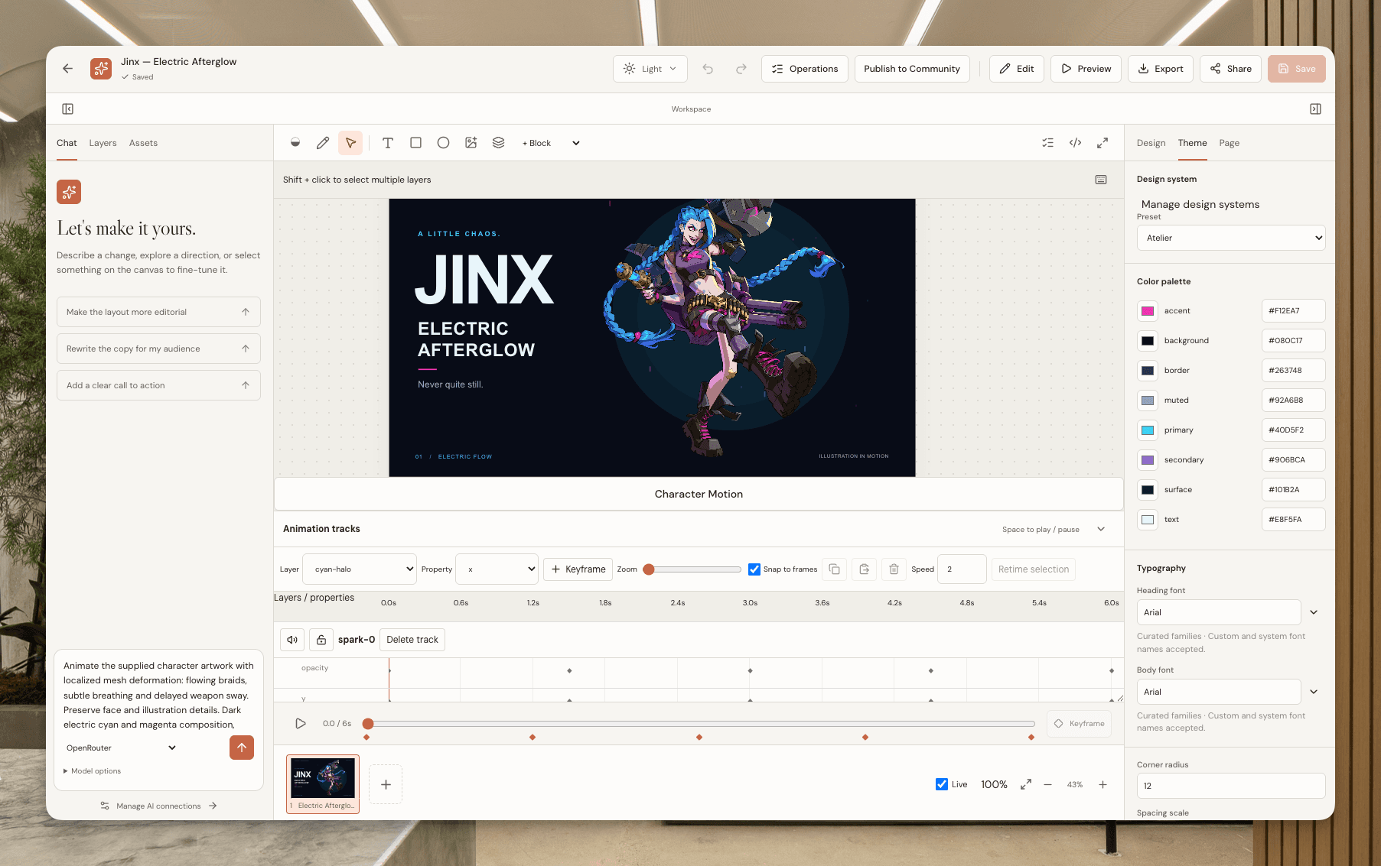This screenshot has height=866, width=1381.
Task: Select the pointer selection tool
Action: pyautogui.click(x=350, y=143)
